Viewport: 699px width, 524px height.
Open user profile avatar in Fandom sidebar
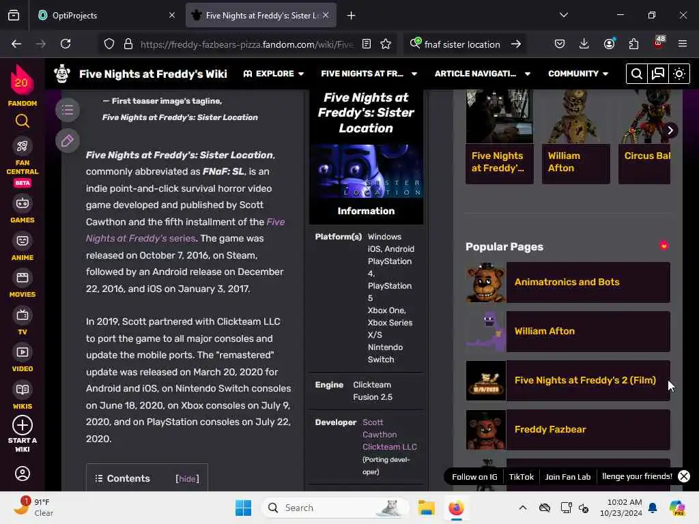(23, 474)
